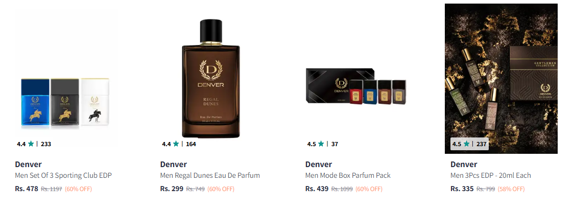Click the Denver brand name above Regal Dunes
Viewport: 573px width, 209px height.
pyautogui.click(x=174, y=165)
